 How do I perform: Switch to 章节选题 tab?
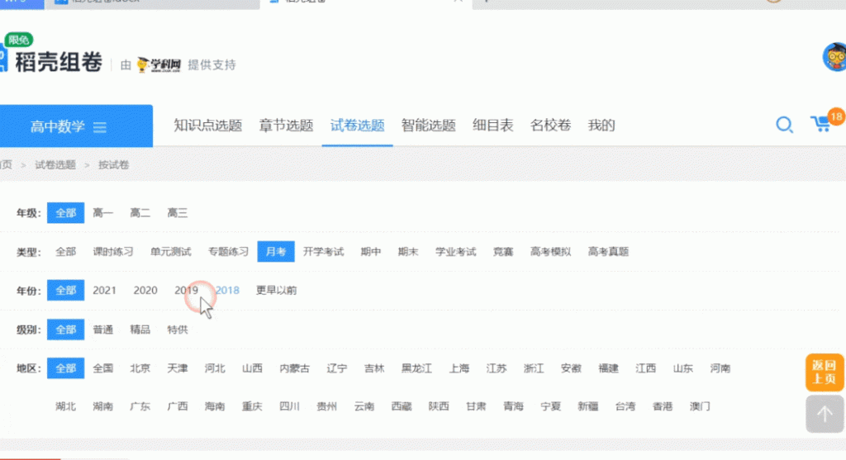click(x=286, y=126)
